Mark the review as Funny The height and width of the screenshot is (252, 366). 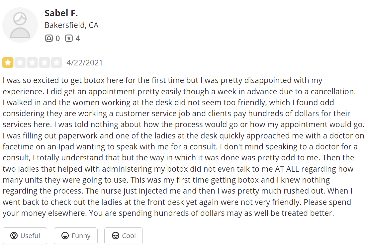(x=76, y=236)
